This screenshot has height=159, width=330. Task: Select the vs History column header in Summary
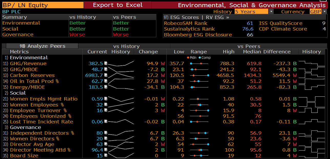82,17
